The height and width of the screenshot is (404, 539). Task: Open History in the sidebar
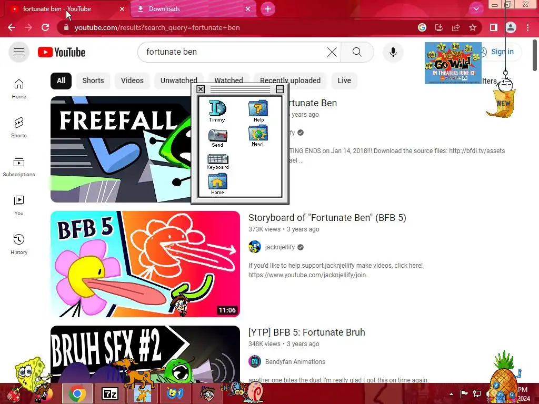point(19,244)
